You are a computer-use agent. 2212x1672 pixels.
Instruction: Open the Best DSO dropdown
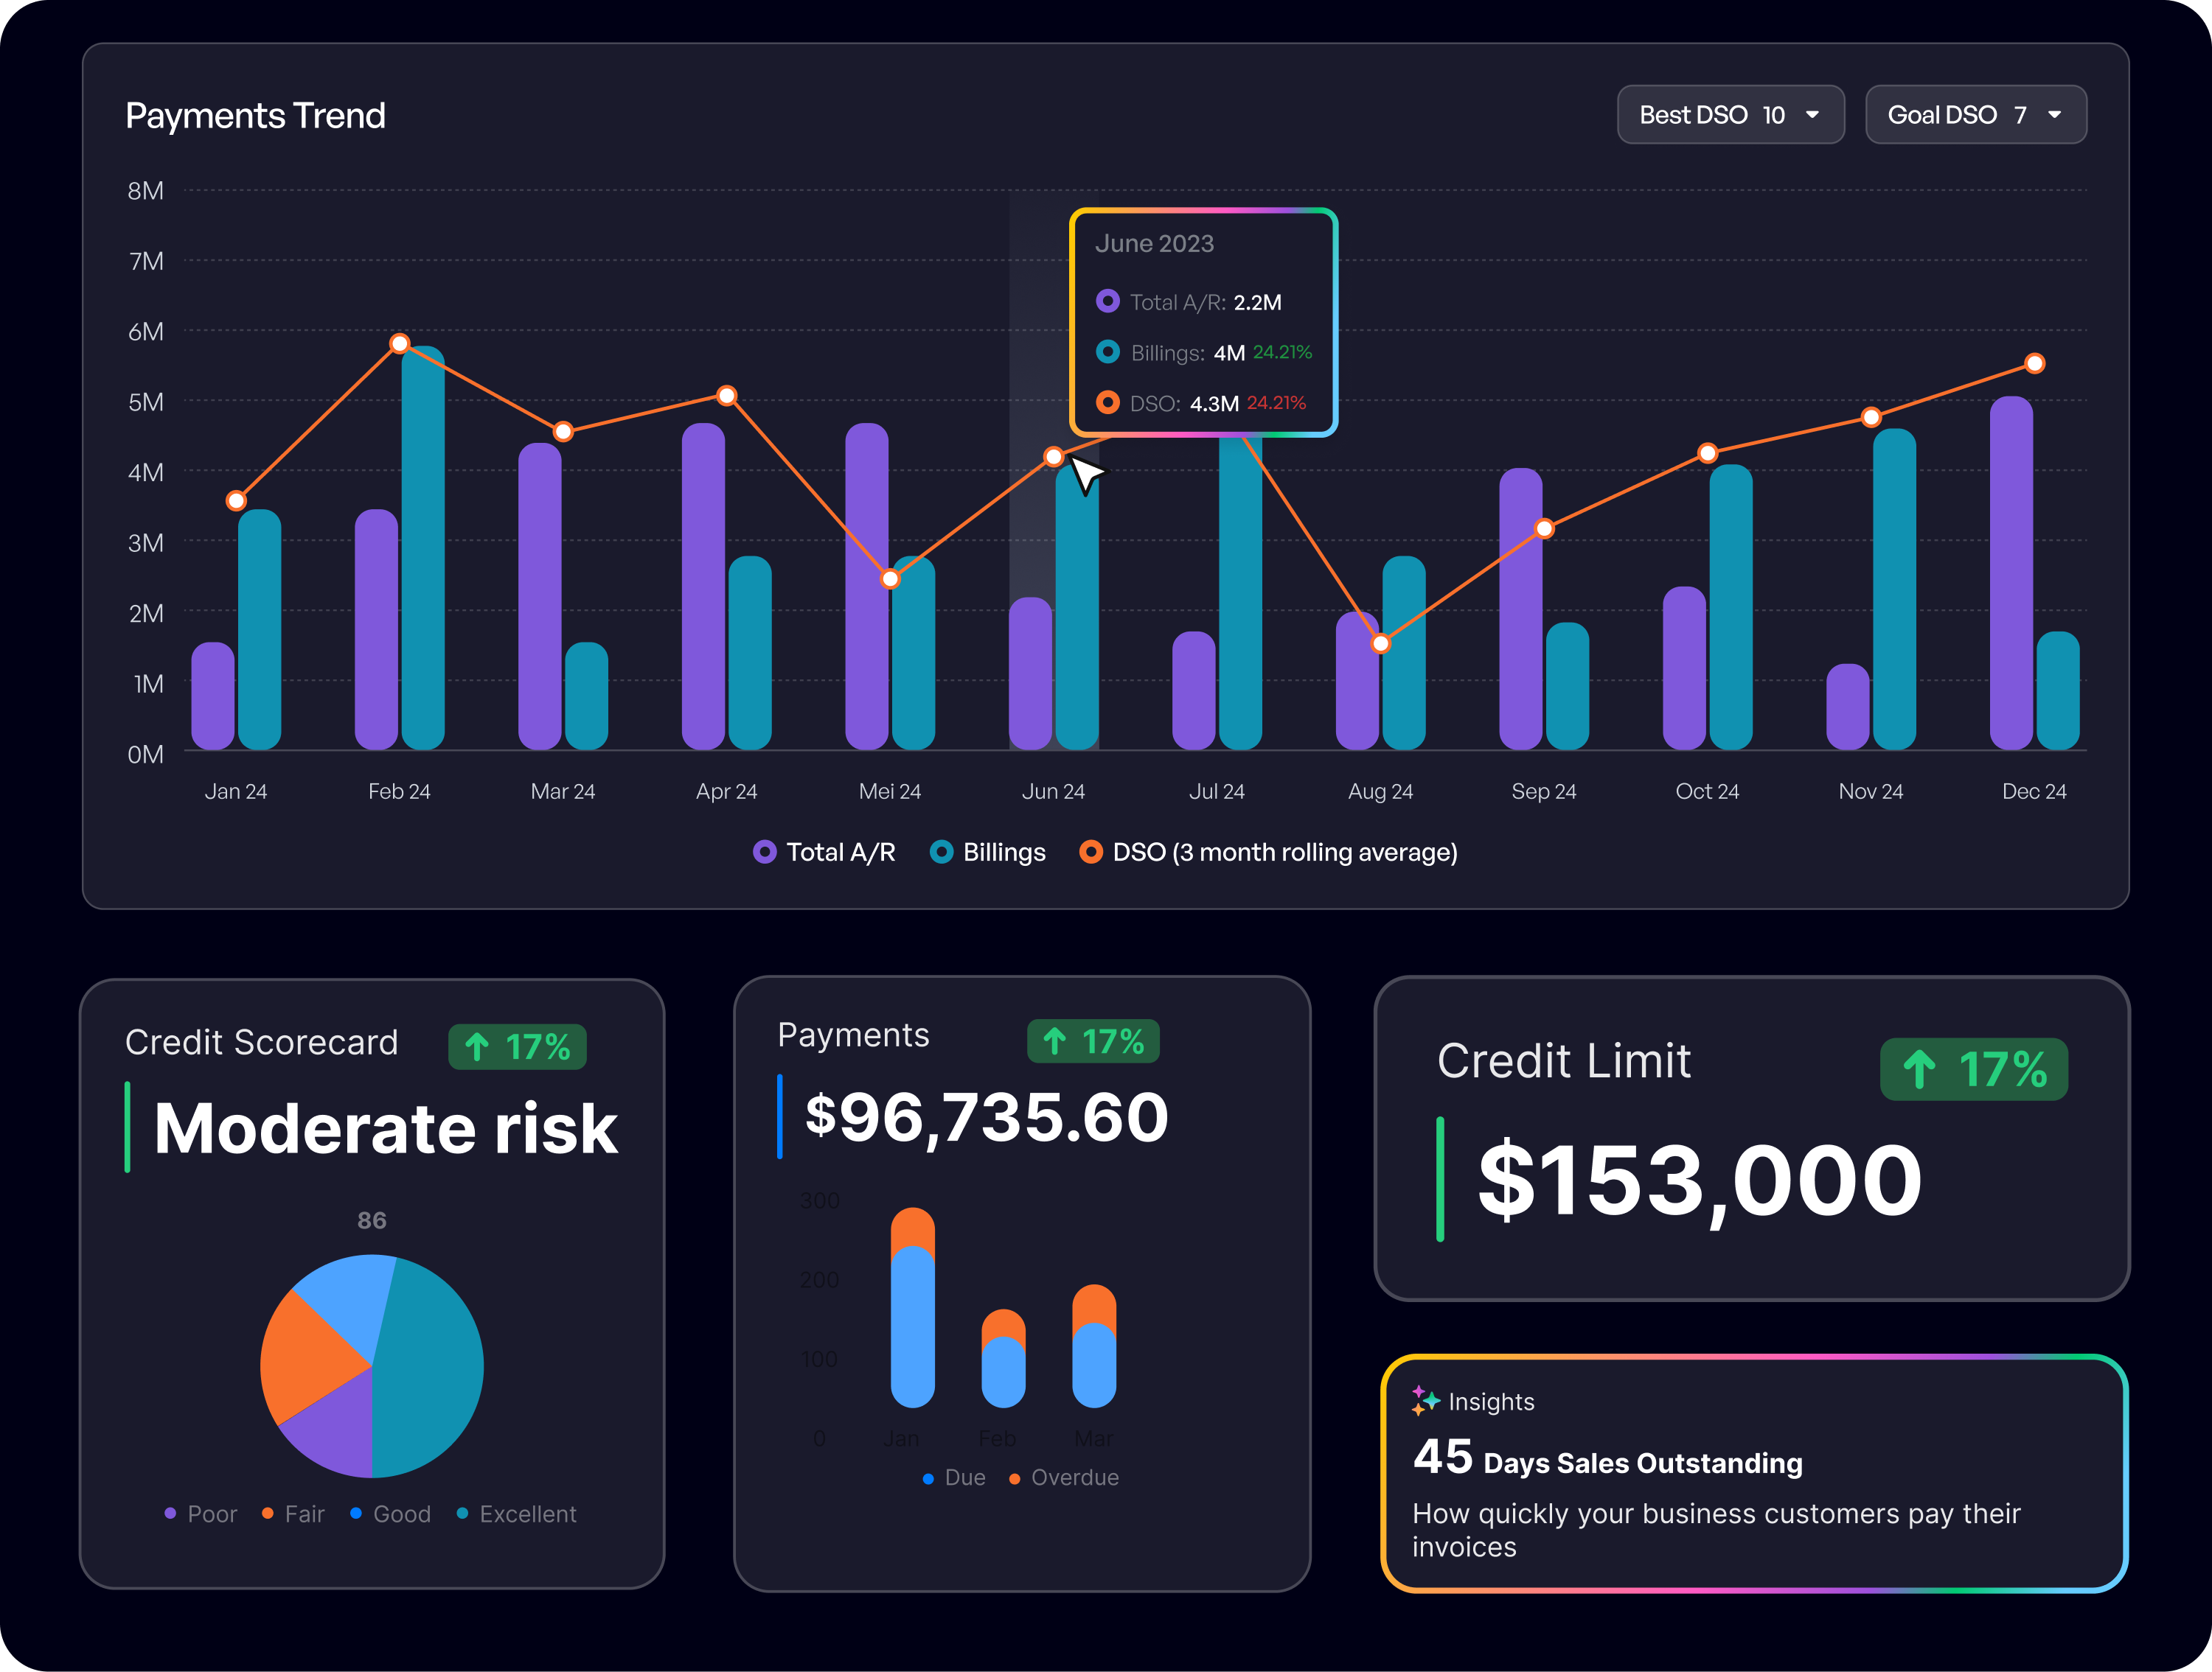(x=1730, y=114)
